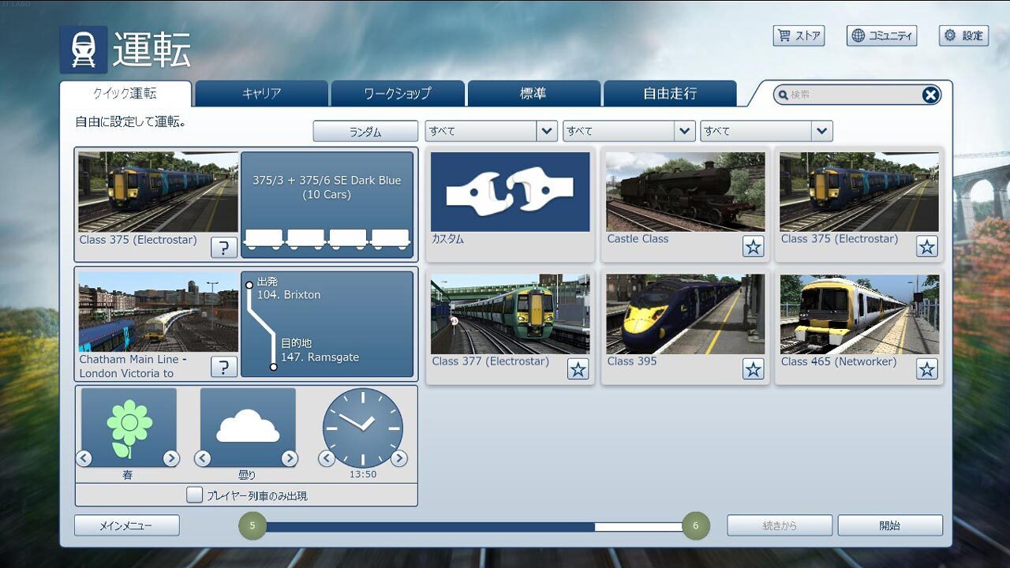Open the middle すべて filter dropdown
Screen dimensions: 1010x568
pyautogui.click(x=628, y=131)
